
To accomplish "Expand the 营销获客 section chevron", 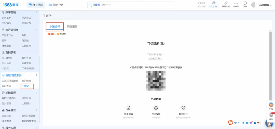I will (x=36, y=53).
